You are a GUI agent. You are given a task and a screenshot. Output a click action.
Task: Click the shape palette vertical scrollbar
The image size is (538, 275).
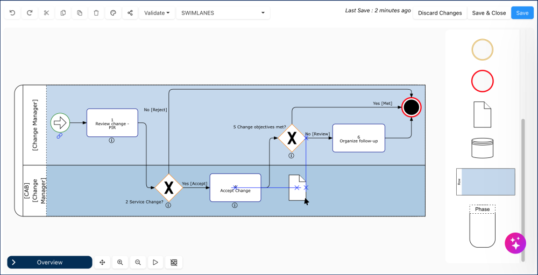pos(523,191)
